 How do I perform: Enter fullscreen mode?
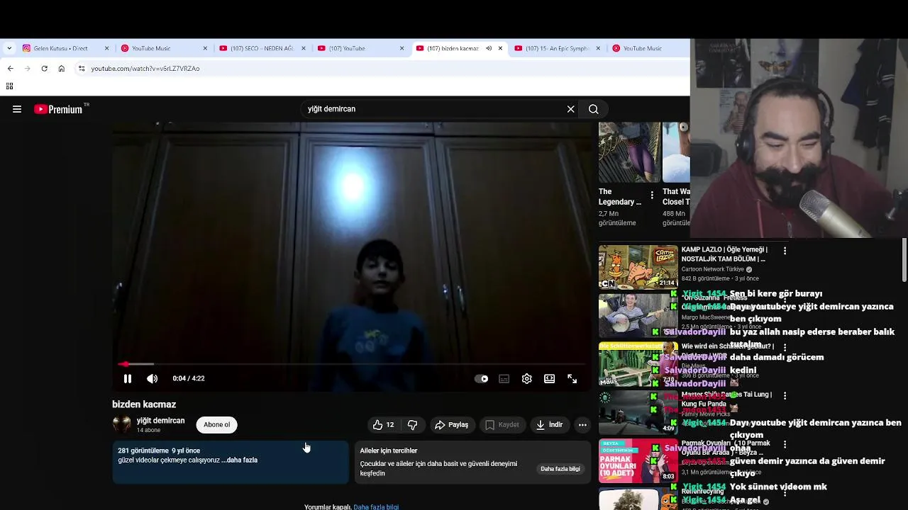[x=572, y=379]
